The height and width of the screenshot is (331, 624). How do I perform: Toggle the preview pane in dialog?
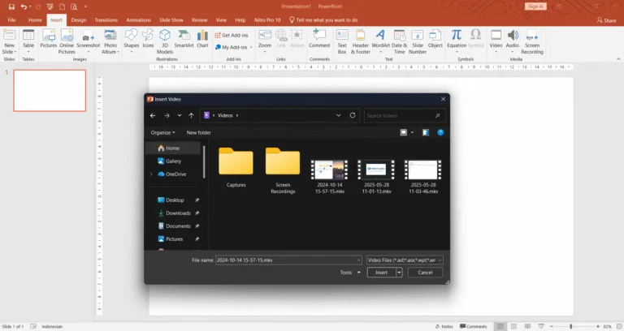click(426, 132)
